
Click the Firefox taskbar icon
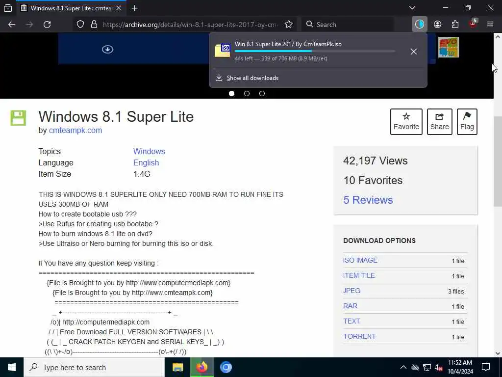pos(201,367)
